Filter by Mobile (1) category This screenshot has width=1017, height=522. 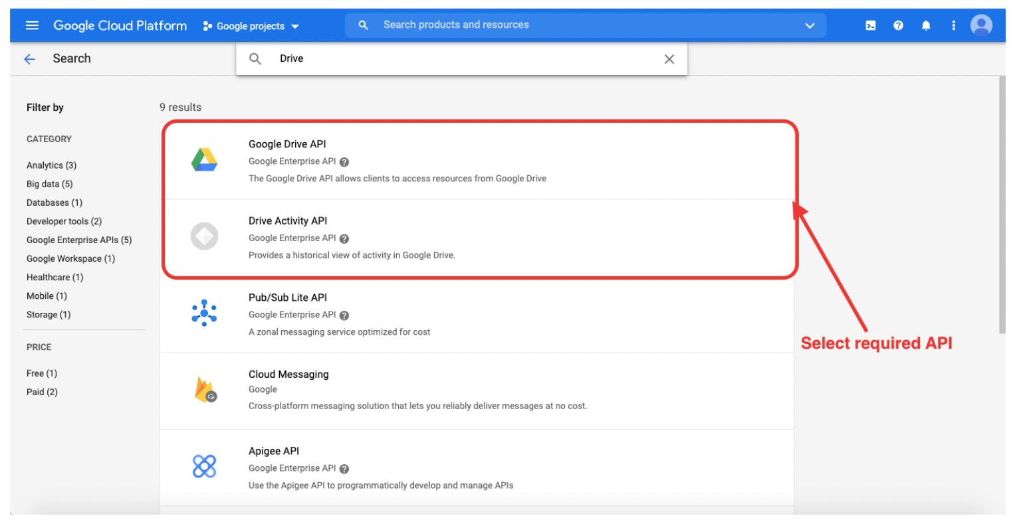pos(47,296)
